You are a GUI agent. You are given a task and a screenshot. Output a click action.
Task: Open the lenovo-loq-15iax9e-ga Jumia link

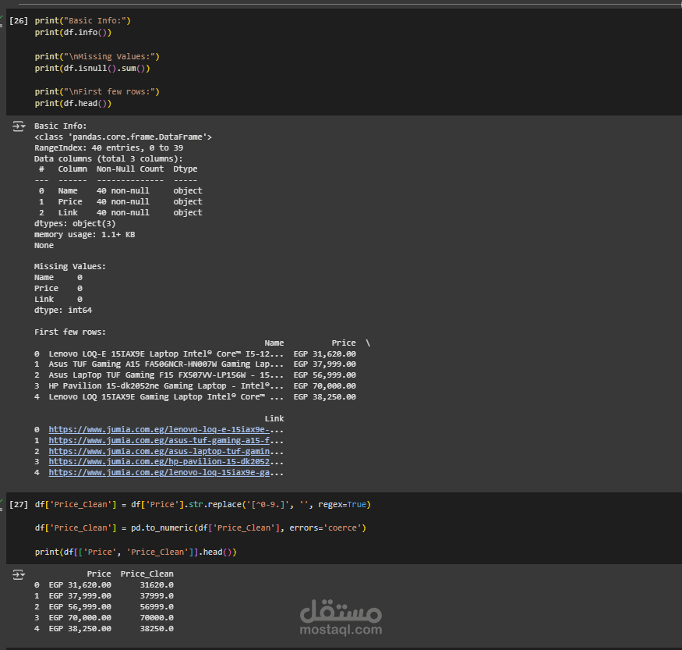click(x=159, y=472)
